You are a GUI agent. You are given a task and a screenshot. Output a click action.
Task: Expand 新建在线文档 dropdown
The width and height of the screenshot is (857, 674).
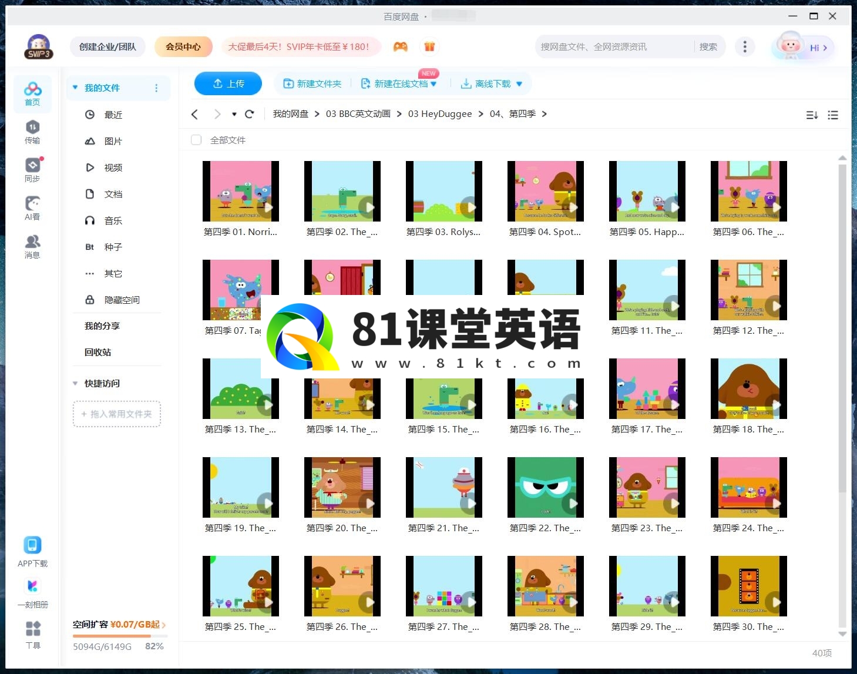click(433, 84)
